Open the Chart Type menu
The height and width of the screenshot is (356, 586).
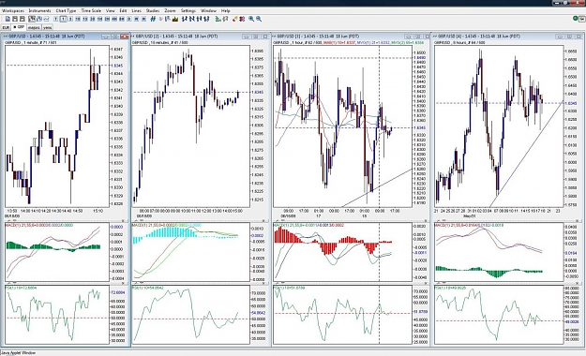[66, 10]
